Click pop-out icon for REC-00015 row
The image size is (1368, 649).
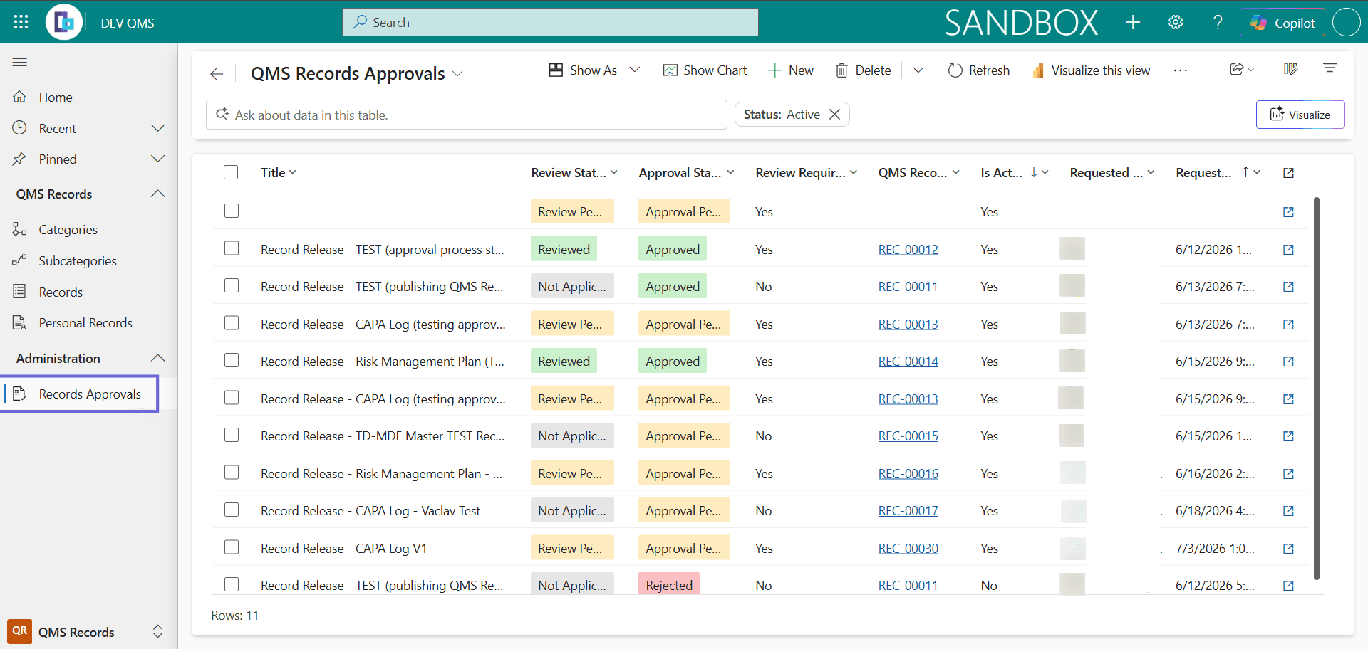[1288, 436]
